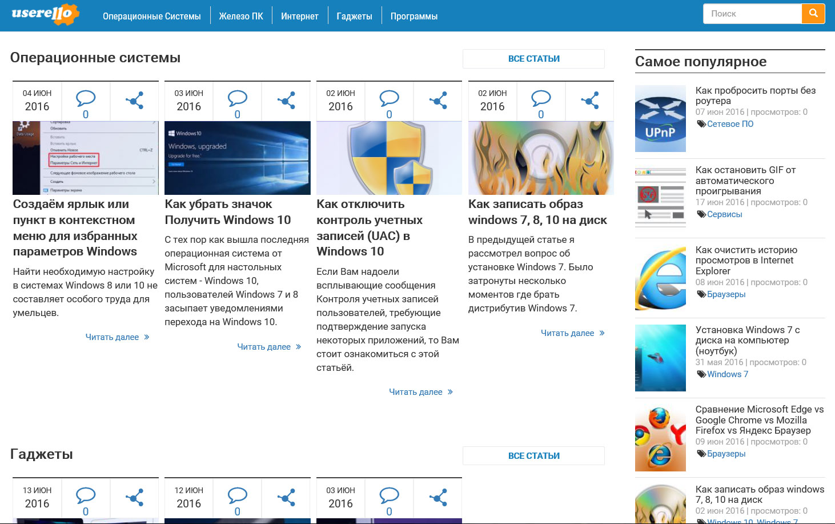835x524 pixels.
Task: Open Как остановить GIF от автоматического проигрывания
Action: [745, 181]
